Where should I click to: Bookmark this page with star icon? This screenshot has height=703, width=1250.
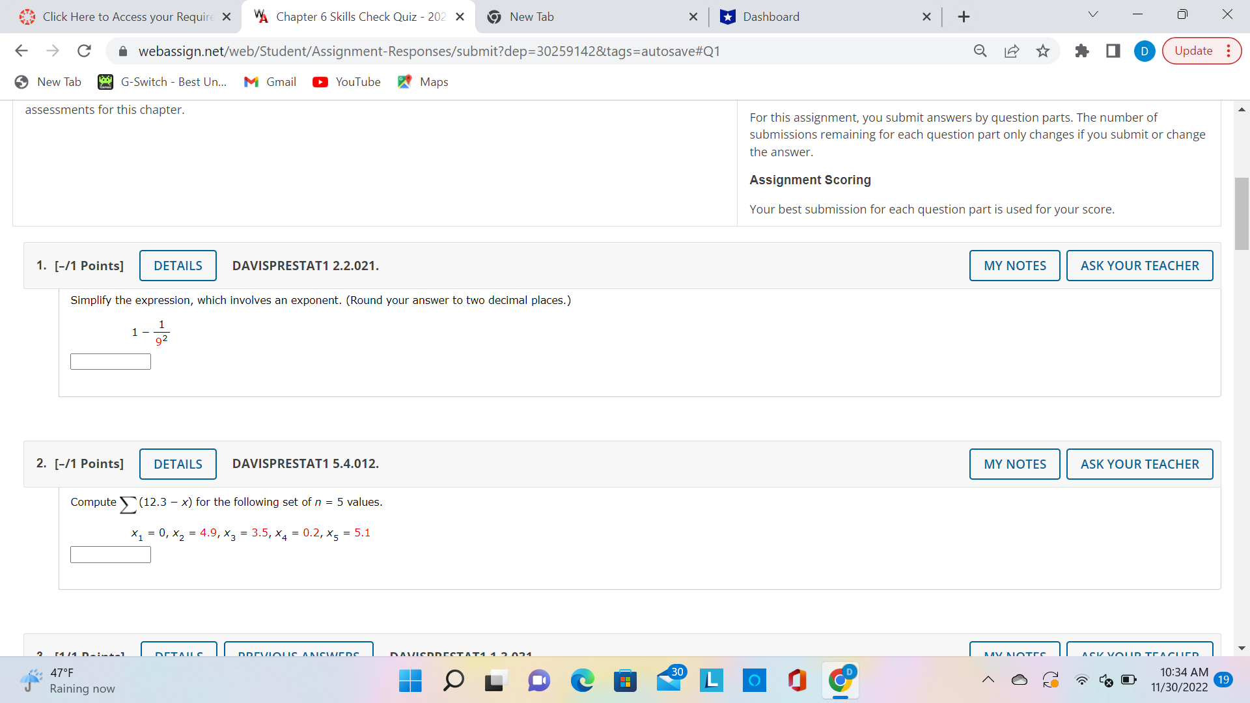pyautogui.click(x=1043, y=51)
